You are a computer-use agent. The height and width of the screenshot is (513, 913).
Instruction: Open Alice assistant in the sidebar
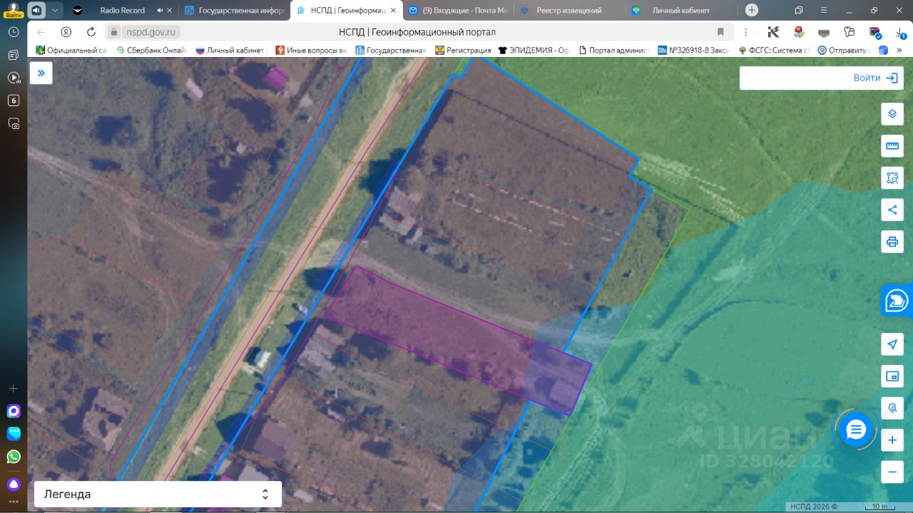[14, 484]
